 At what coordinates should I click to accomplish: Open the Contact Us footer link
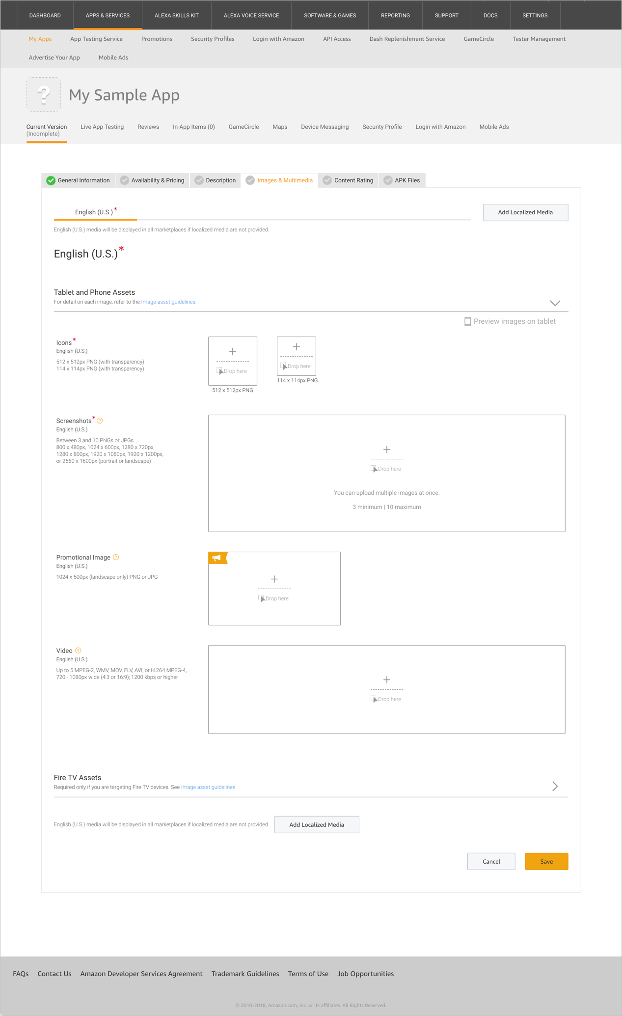click(x=54, y=974)
